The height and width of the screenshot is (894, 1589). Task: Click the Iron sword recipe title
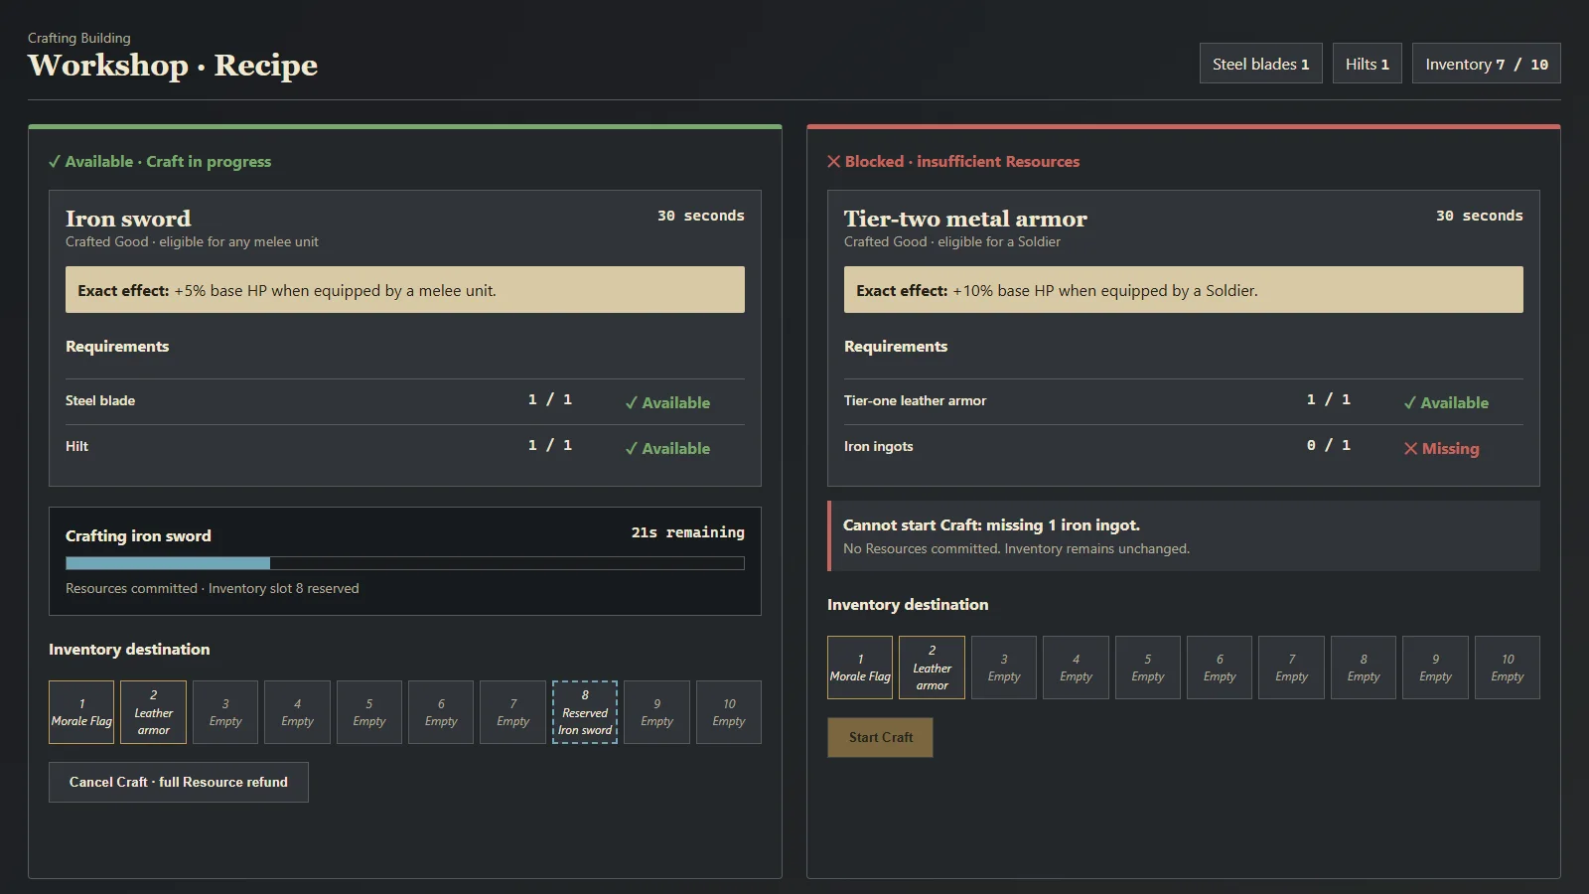(x=128, y=219)
